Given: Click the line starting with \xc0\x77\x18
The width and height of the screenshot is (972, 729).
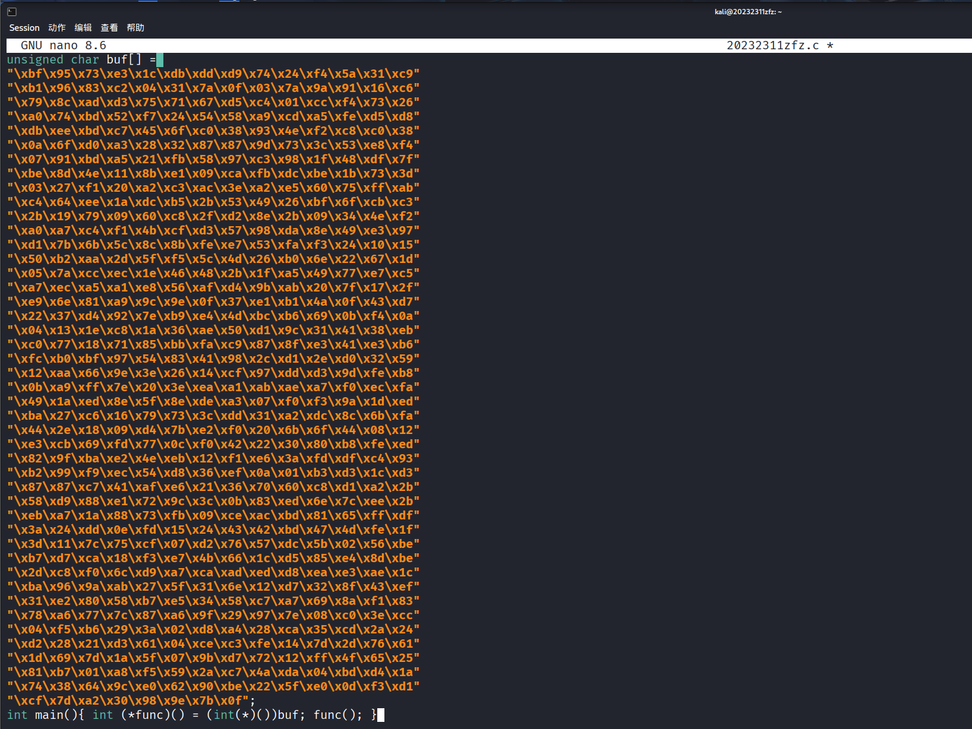Looking at the screenshot, I should pyautogui.click(x=213, y=345).
